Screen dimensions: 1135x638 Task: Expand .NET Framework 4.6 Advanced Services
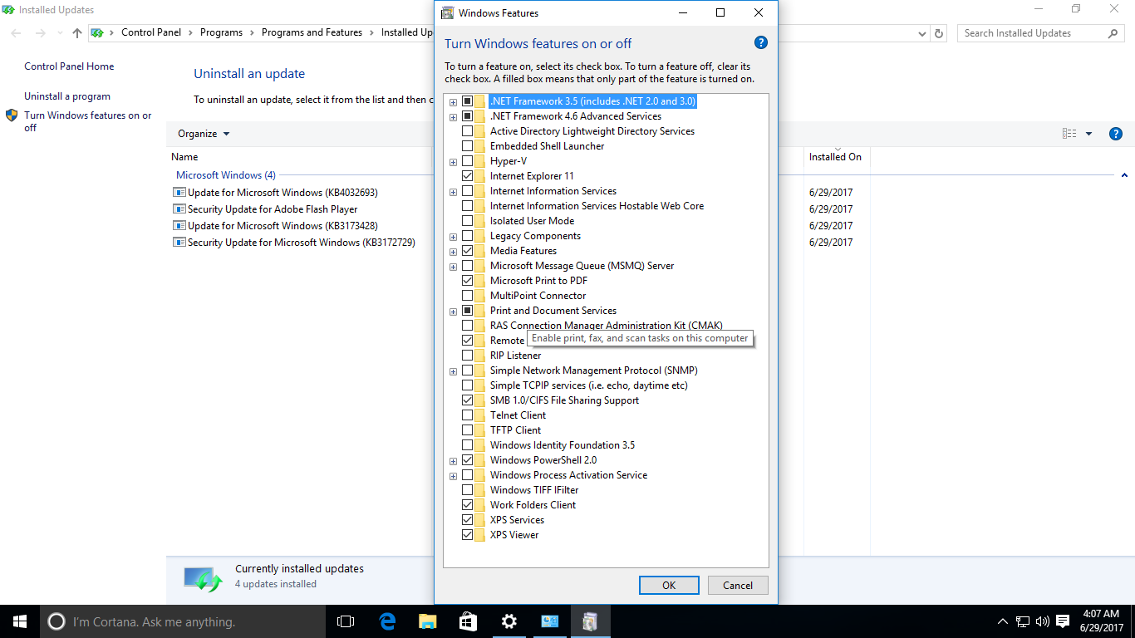pyautogui.click(x=453, y=117)
